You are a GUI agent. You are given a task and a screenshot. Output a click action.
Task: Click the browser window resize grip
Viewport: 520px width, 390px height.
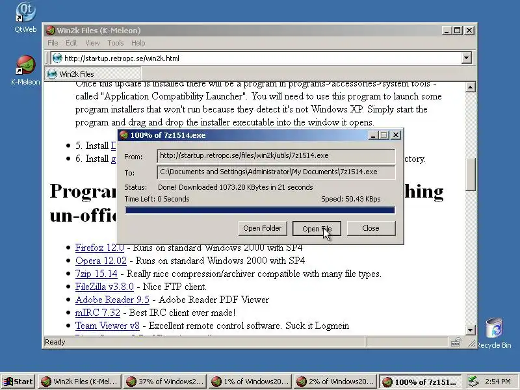(471, 343)
